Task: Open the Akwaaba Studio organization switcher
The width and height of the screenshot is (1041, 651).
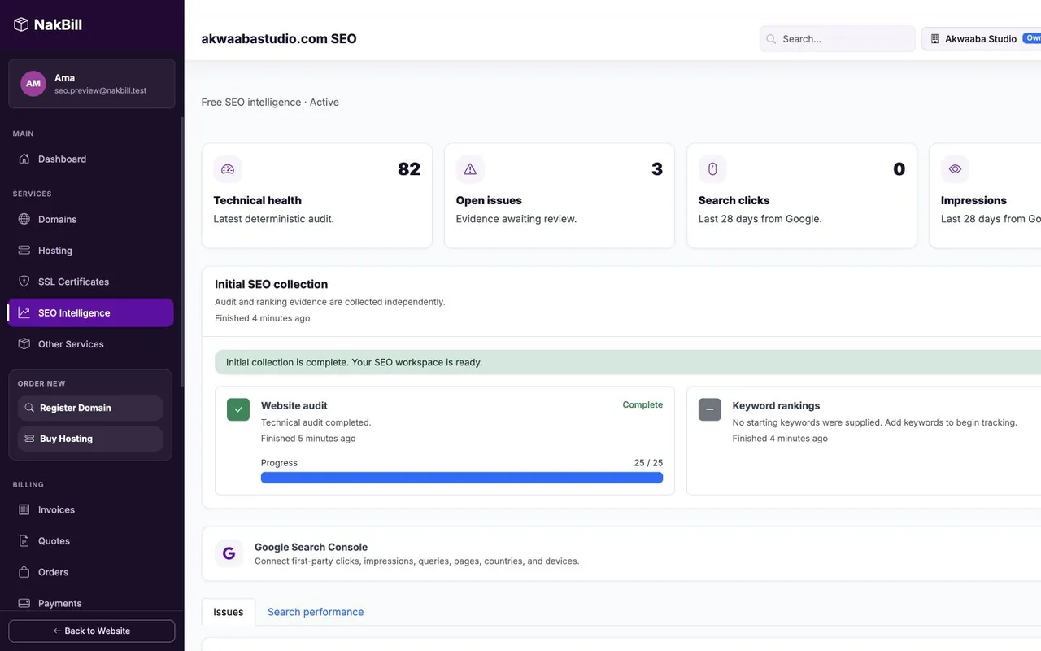Action: tap(981, 38)
